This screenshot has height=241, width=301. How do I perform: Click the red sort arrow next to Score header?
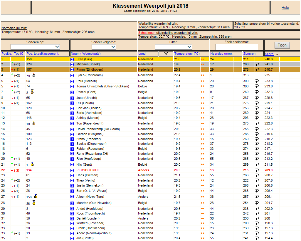277,54
